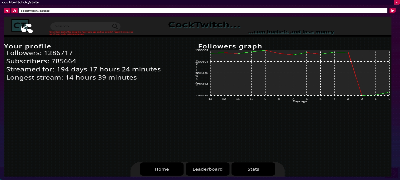Click the y-axis value 1295149
This screenshot has width=400, height=180.
202,73
